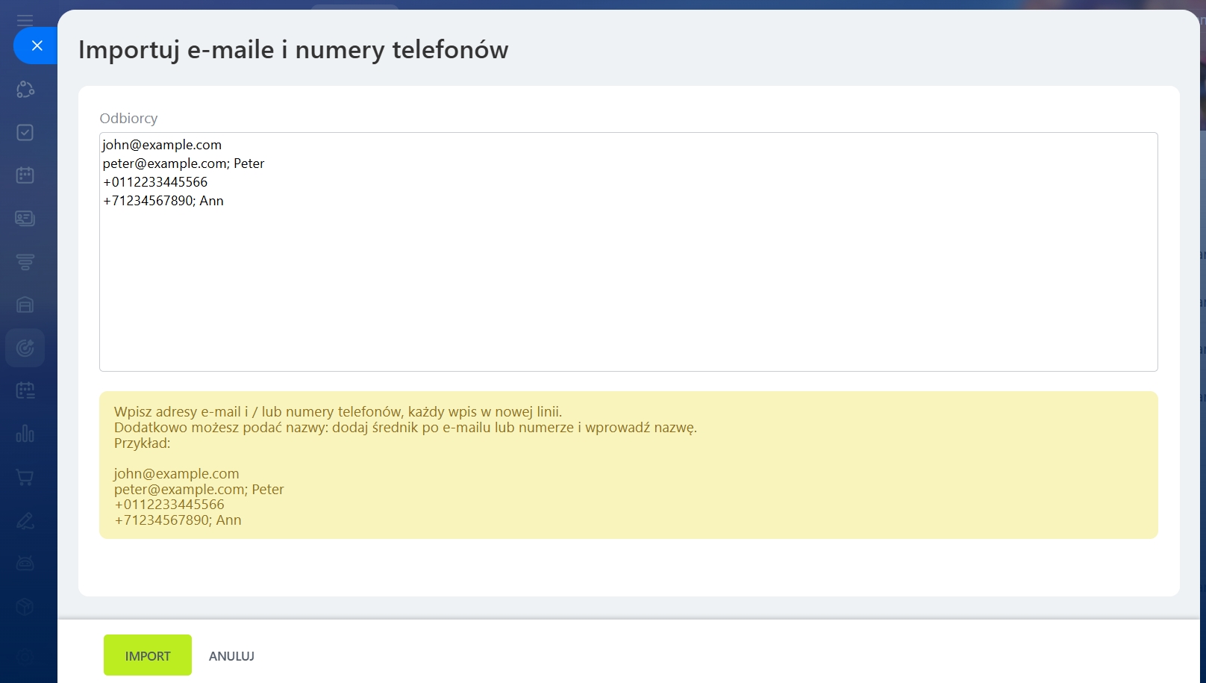Viewport: 1206px width, 683px height.
Task: Open the booking calendar-list icon in the sidebar
Action: 25,390
